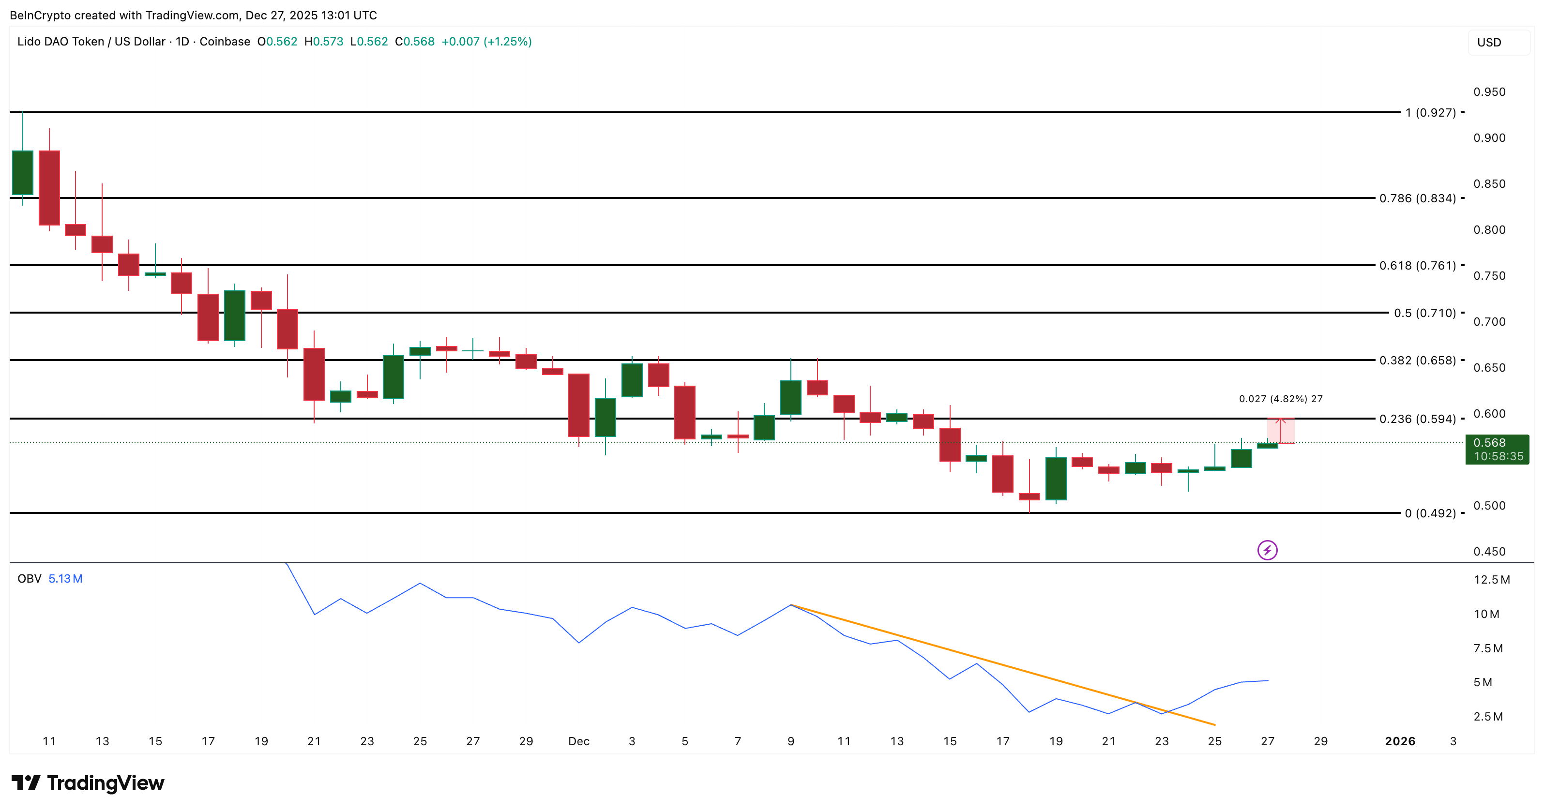Click the 2026 label on the date axis
The height and width of the screenshot is (812, 1544).
(x=1401, y=741)
